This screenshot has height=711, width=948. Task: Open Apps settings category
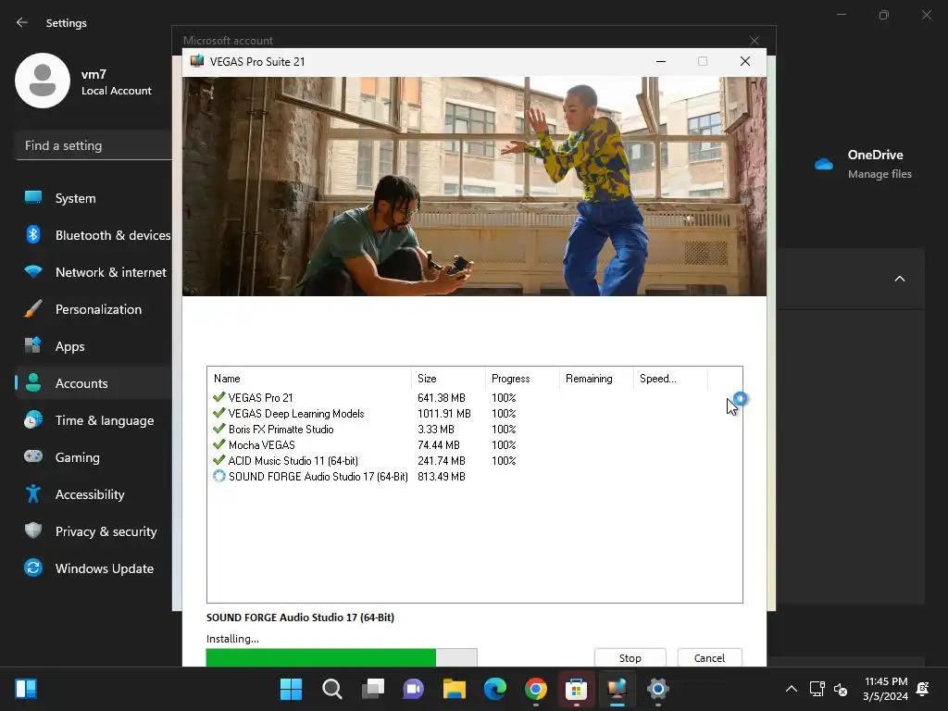coord(94,346)
